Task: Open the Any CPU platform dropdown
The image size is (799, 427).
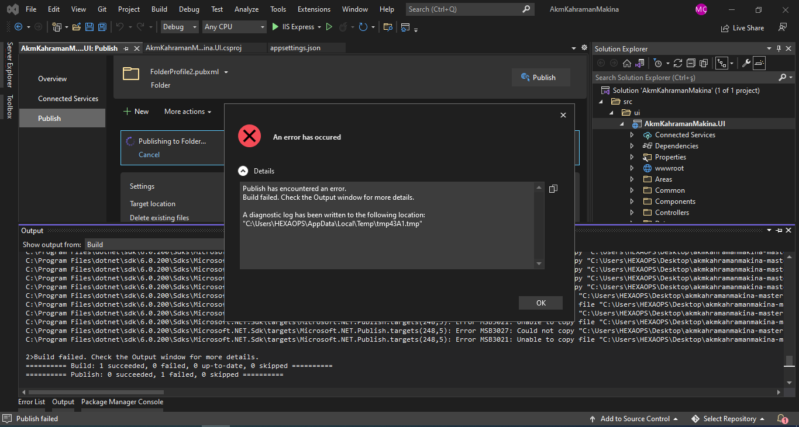Action: pos(234,27)
